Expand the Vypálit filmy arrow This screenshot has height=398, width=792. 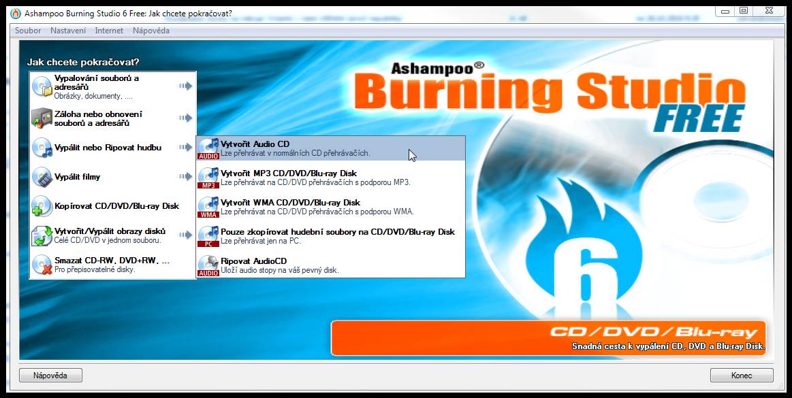point(185,177)
